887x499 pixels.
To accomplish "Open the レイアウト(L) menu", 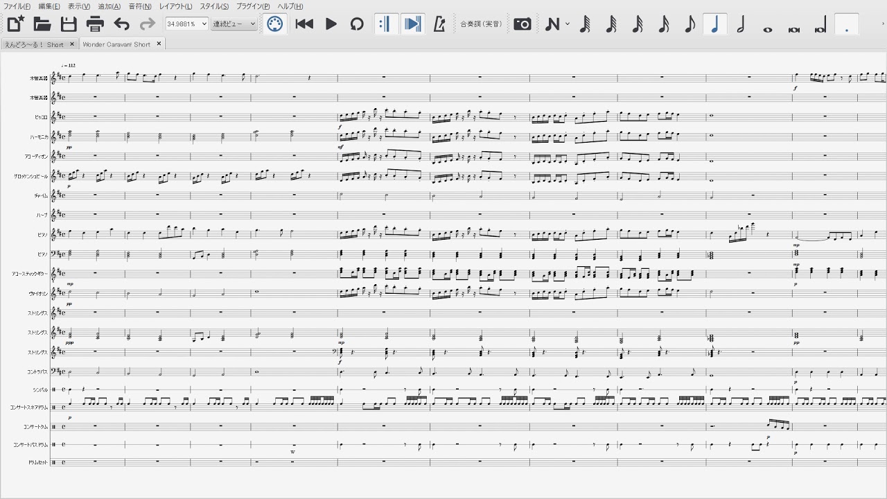I will point(175,6).
